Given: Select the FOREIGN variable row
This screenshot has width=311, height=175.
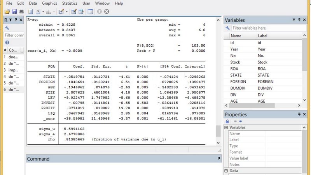Looking at the screenshot, I should pos(263,82).
